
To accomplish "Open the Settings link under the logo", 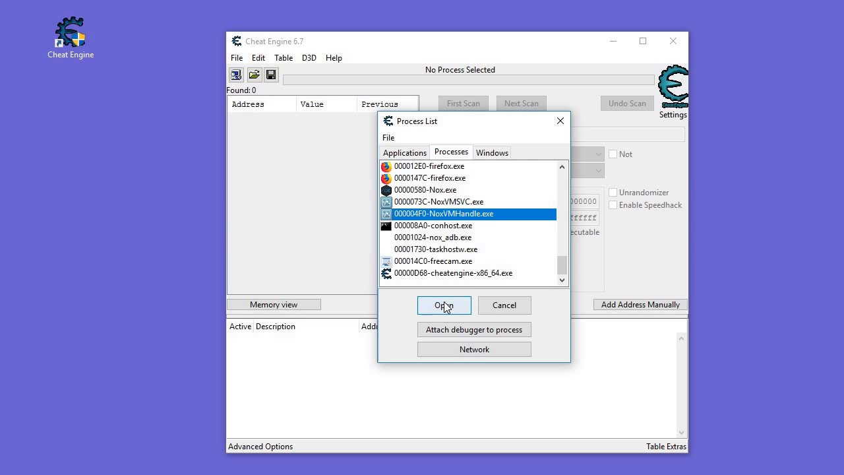I will [x=673, y=115].
